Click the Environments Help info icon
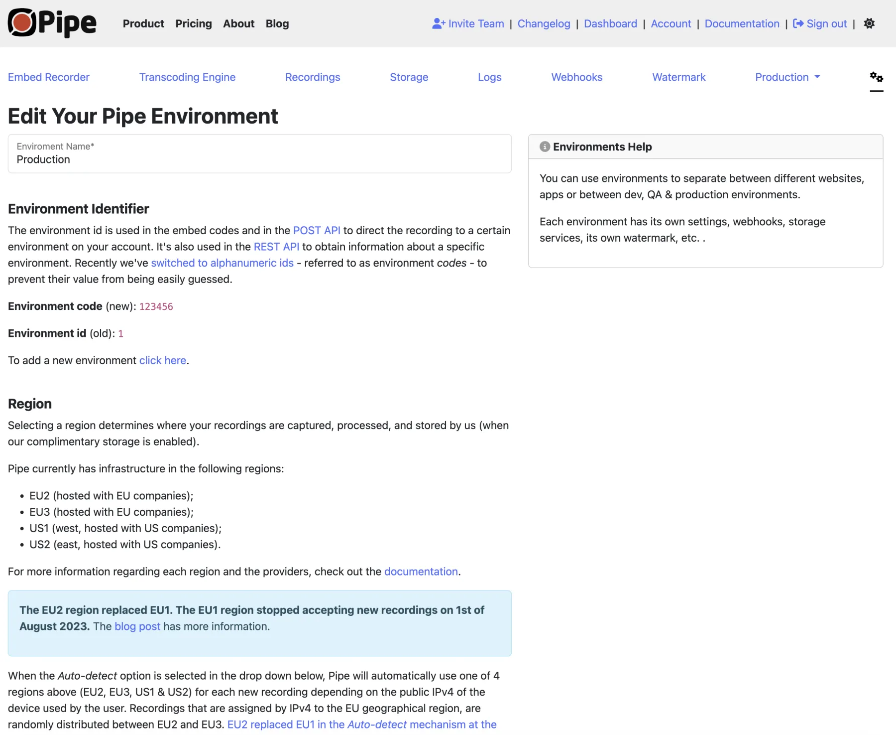Viewport: 896px width, 735px height. coord(545,147)
